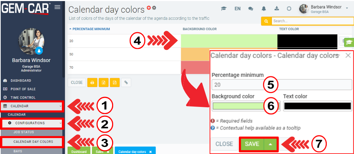Toggle the hamburger sidebar menu
354x154 pixels.
click(57, 7)
